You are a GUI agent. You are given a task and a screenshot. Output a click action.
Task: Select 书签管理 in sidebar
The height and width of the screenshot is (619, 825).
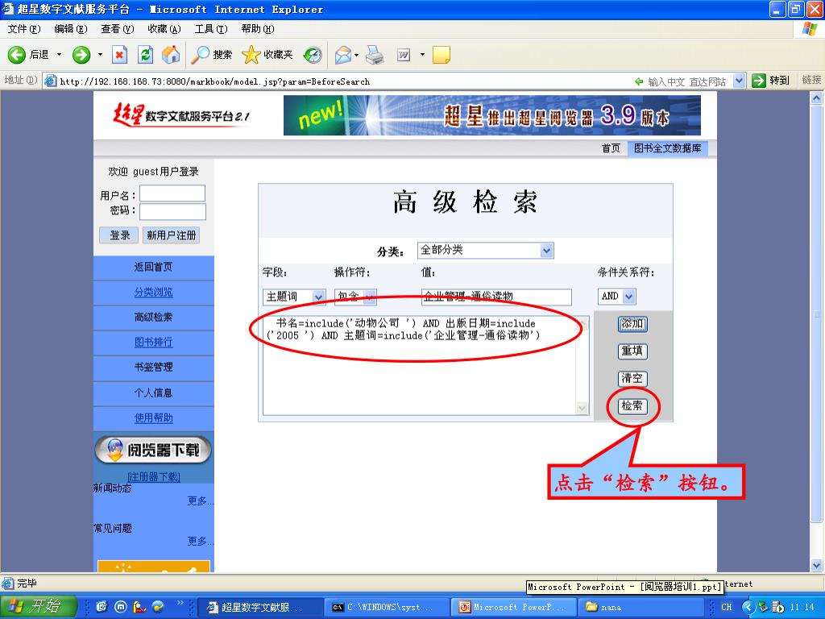tap(153, 367)
